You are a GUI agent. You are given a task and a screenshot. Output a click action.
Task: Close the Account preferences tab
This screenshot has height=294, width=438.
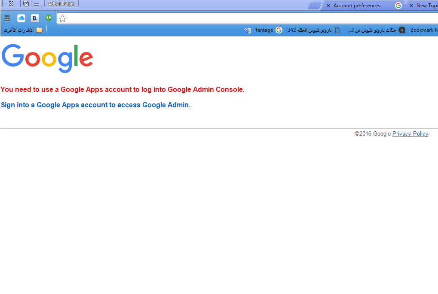coord(328,6)
